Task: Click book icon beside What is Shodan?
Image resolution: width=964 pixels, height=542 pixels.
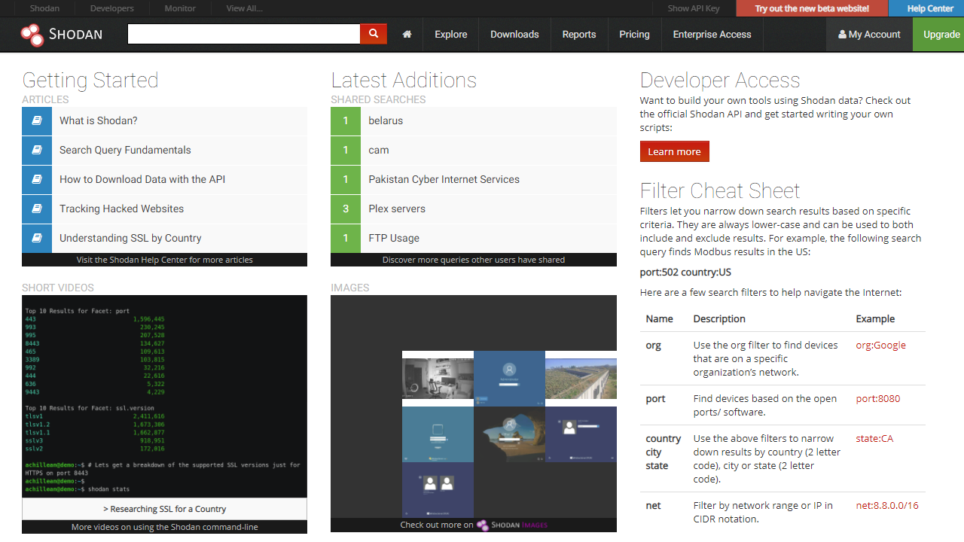Action: coord(37,120)
